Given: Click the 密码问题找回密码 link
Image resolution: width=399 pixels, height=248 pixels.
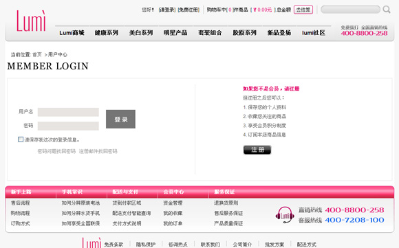Looking at the screenshot, I should click(56, 151).
